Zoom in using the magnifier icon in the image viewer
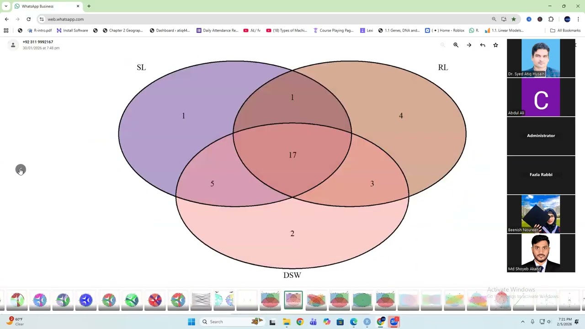This screenshot has width=585, height=329. 456,45
